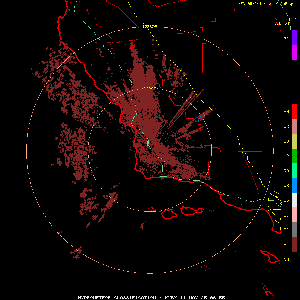Click the WS legend label
300x300 pixels.
pos(286,186)
